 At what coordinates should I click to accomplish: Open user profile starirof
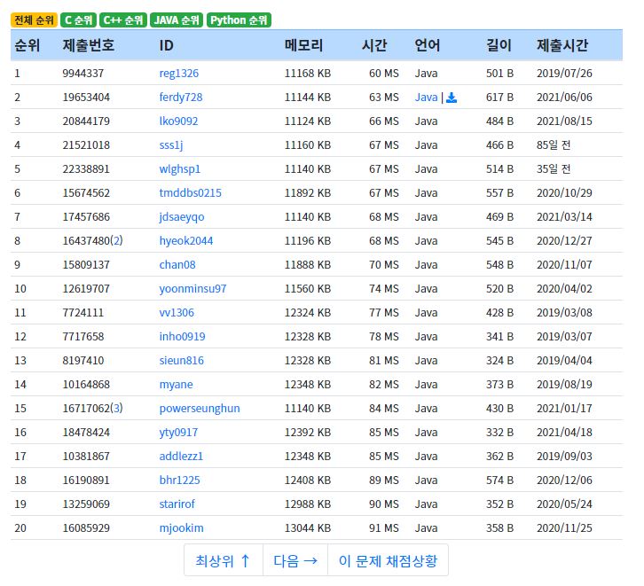tap(177, 504)
